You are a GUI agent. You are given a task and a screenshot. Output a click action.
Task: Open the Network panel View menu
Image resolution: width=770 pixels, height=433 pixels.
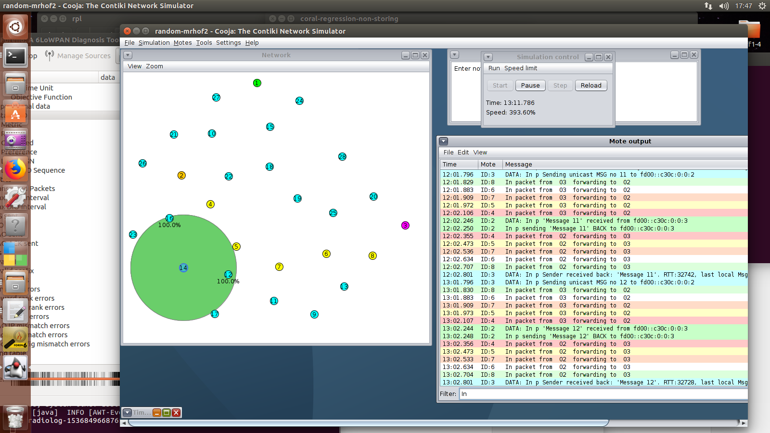click(135, 66)
